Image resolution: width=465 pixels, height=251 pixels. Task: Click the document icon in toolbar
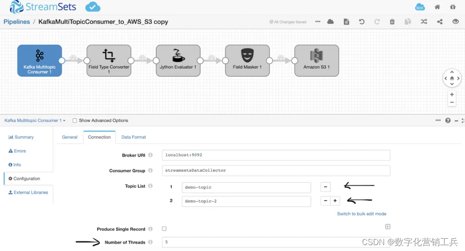[x=346, y=22]
